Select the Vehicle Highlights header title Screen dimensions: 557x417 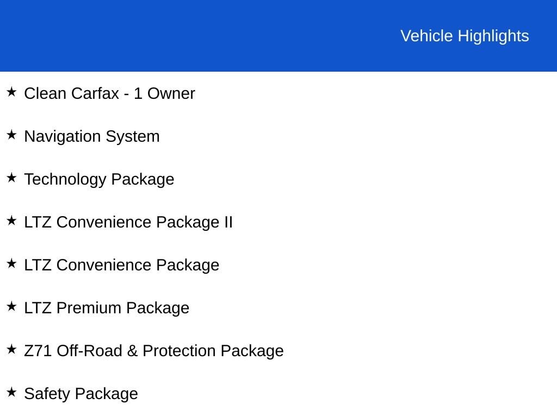(465, 36)
